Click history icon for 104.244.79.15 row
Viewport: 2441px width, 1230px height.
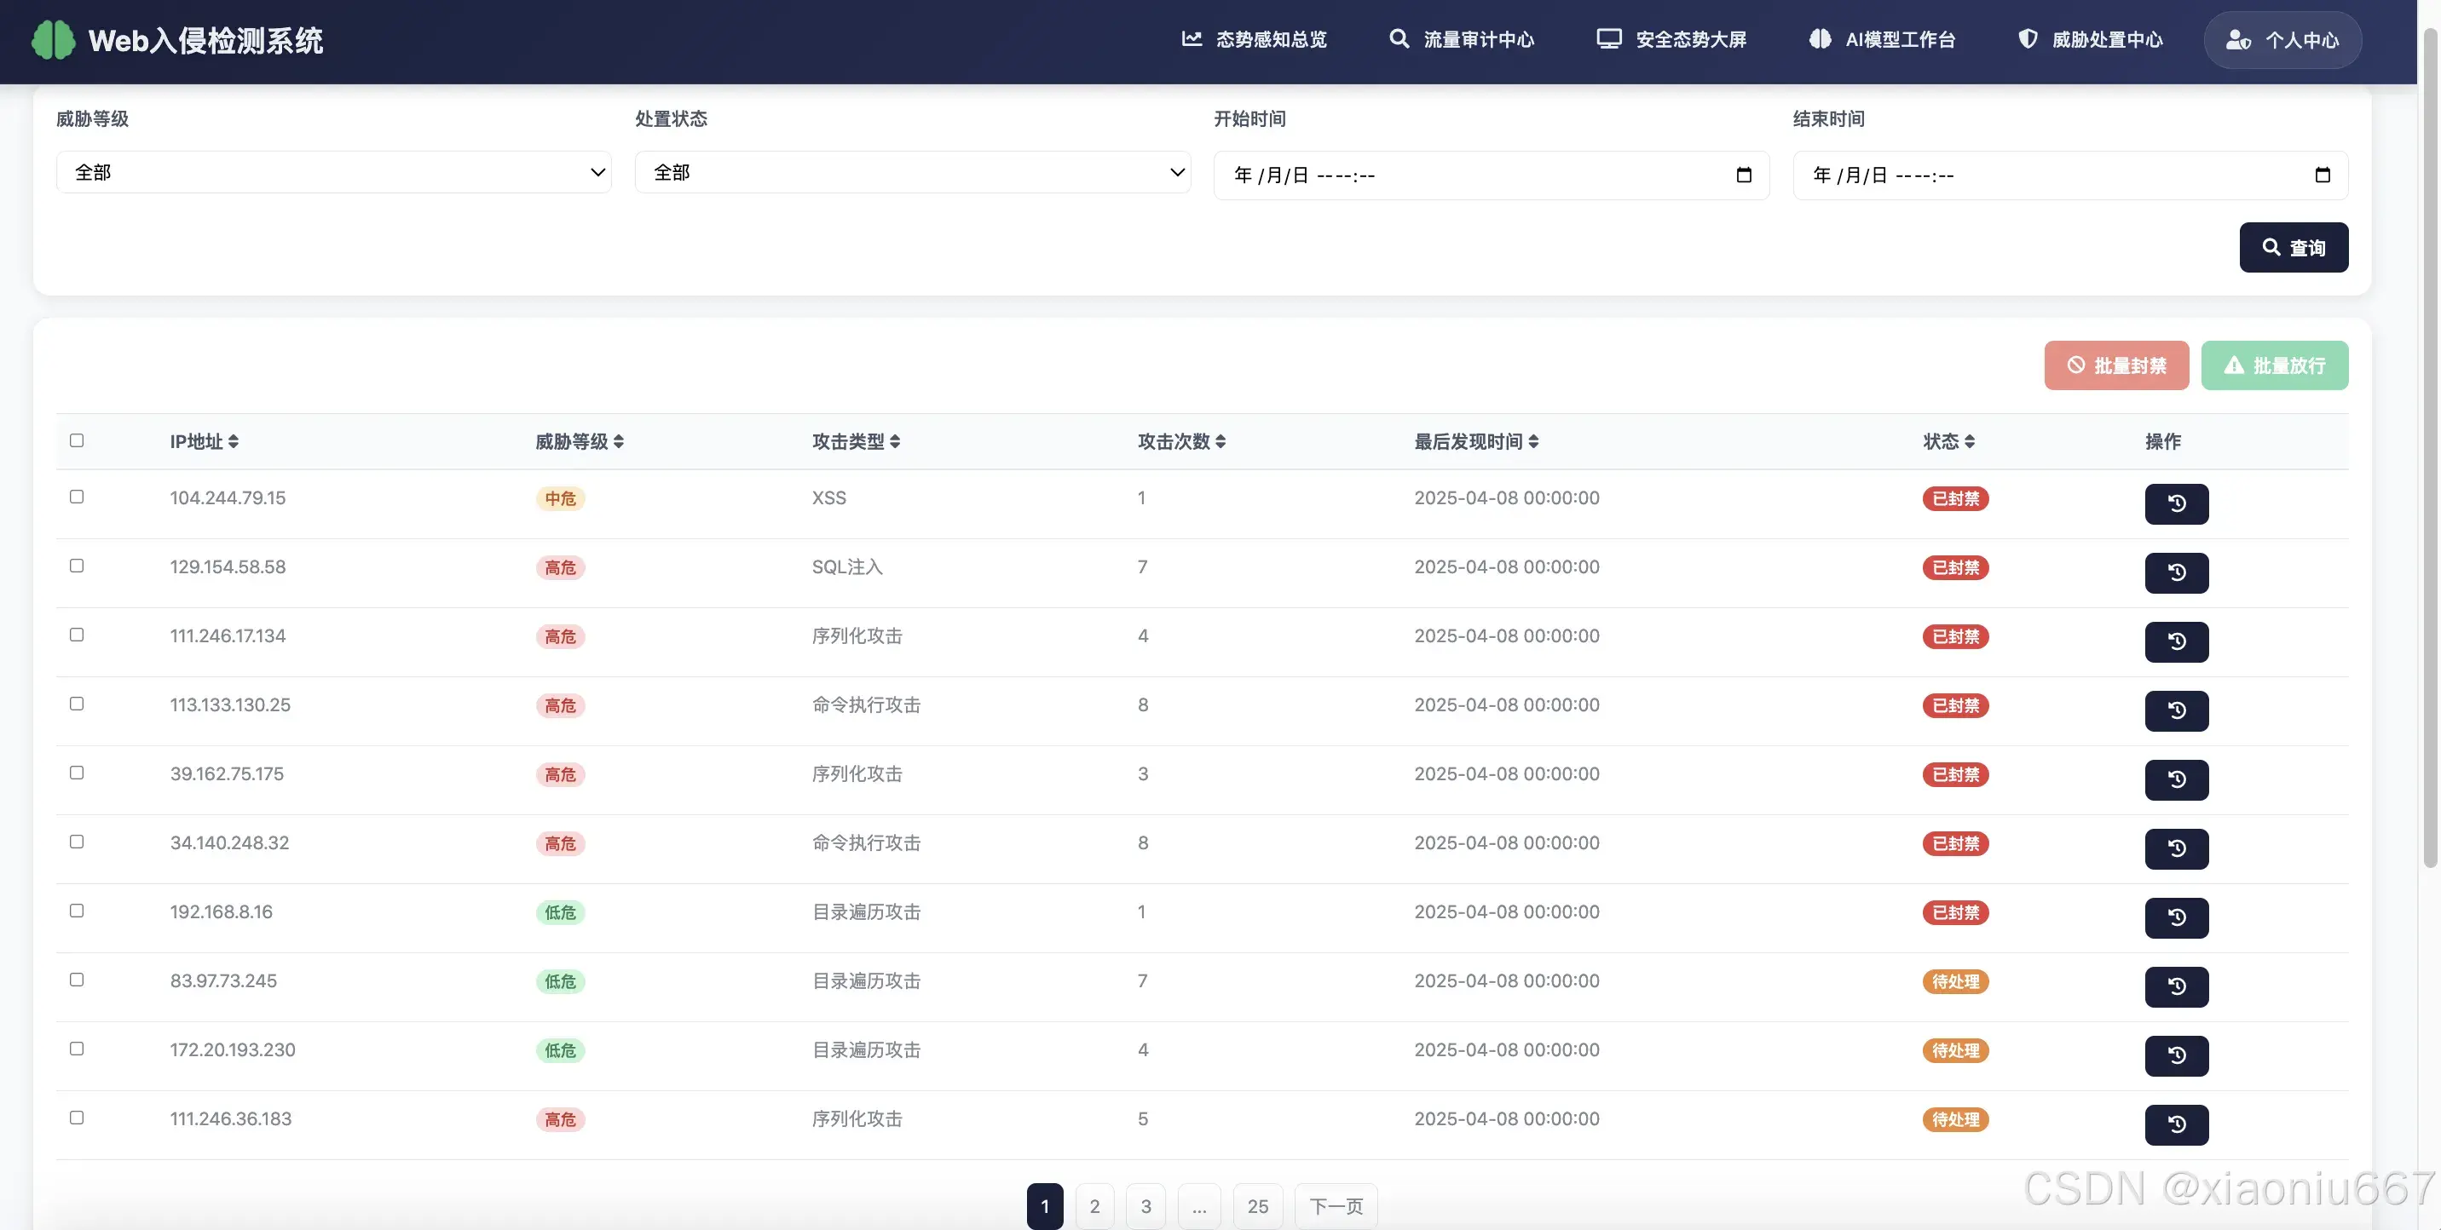2176,503
